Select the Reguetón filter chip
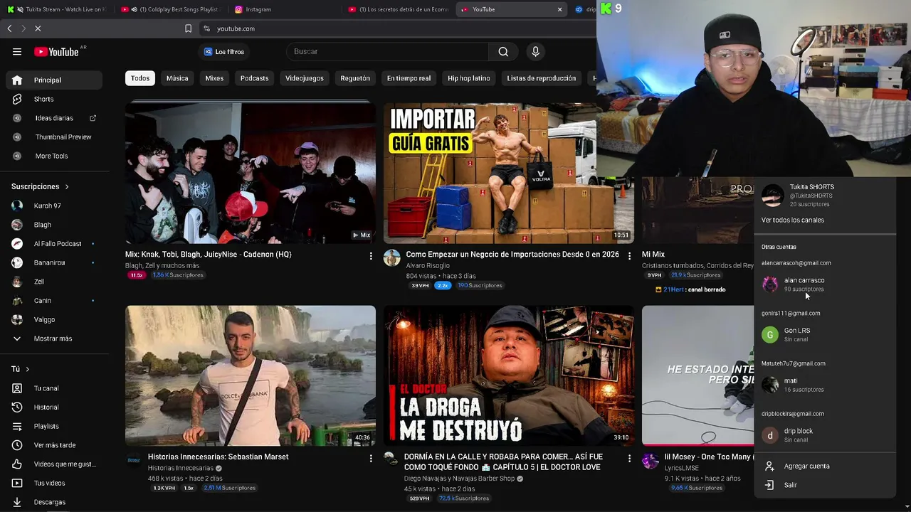911x512 pixels. (355, 78)
